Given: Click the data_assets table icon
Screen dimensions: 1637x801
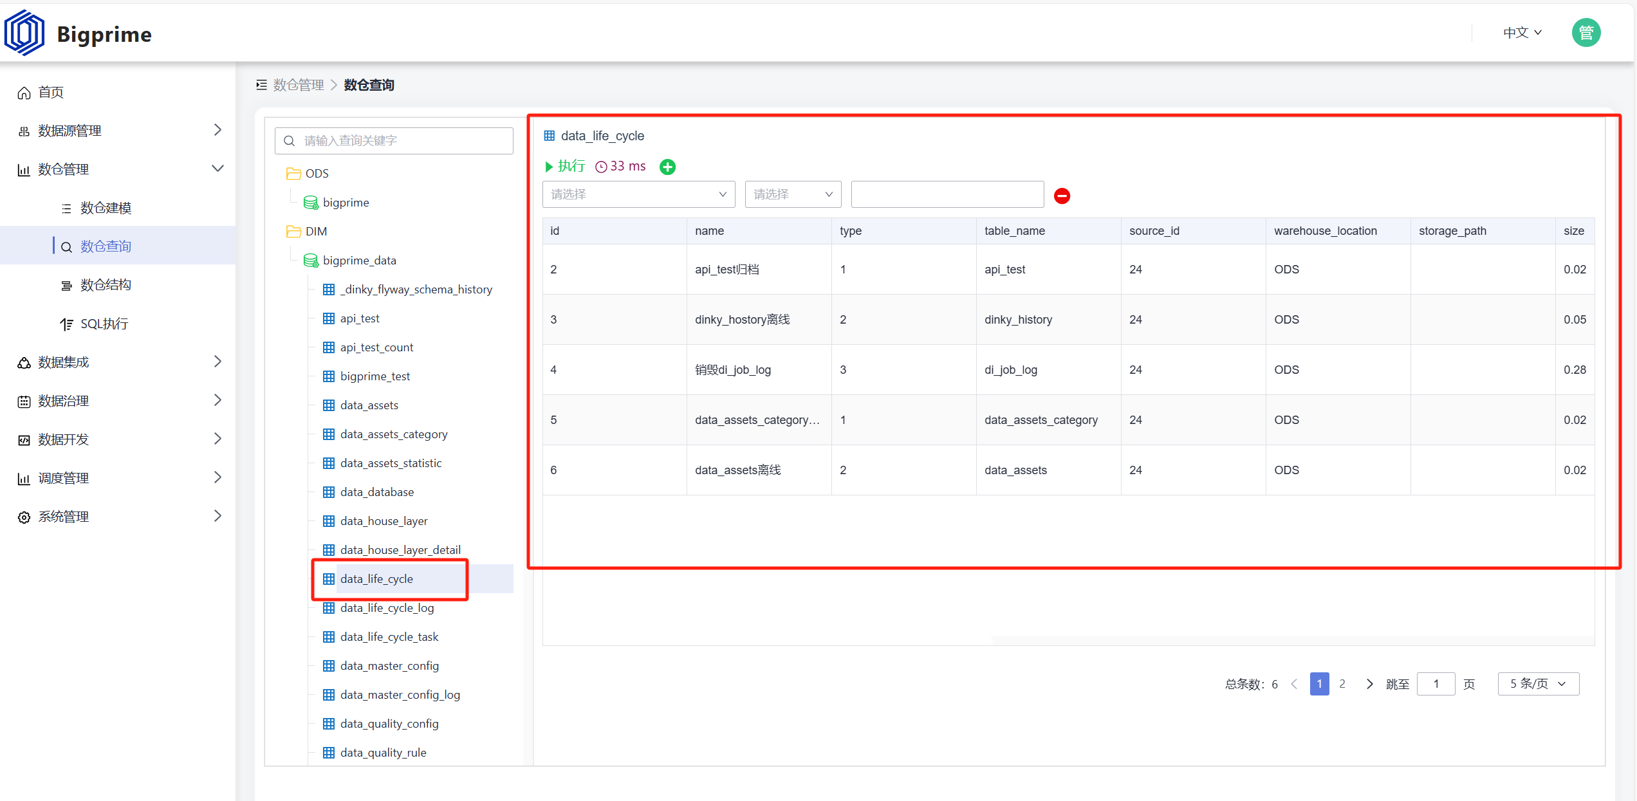Looking at the screenshot, I should (329, 405).
